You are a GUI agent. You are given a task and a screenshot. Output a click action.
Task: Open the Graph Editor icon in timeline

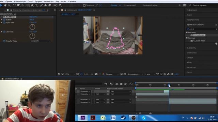[131, 84]
